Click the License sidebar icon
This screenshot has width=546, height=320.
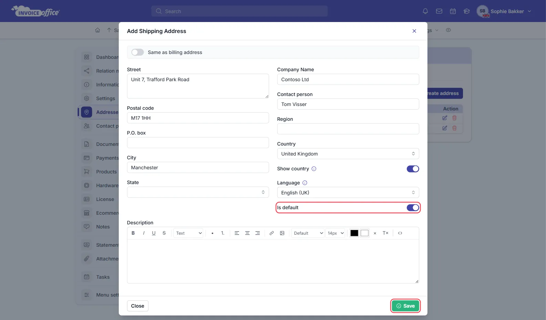click(86, 199)
